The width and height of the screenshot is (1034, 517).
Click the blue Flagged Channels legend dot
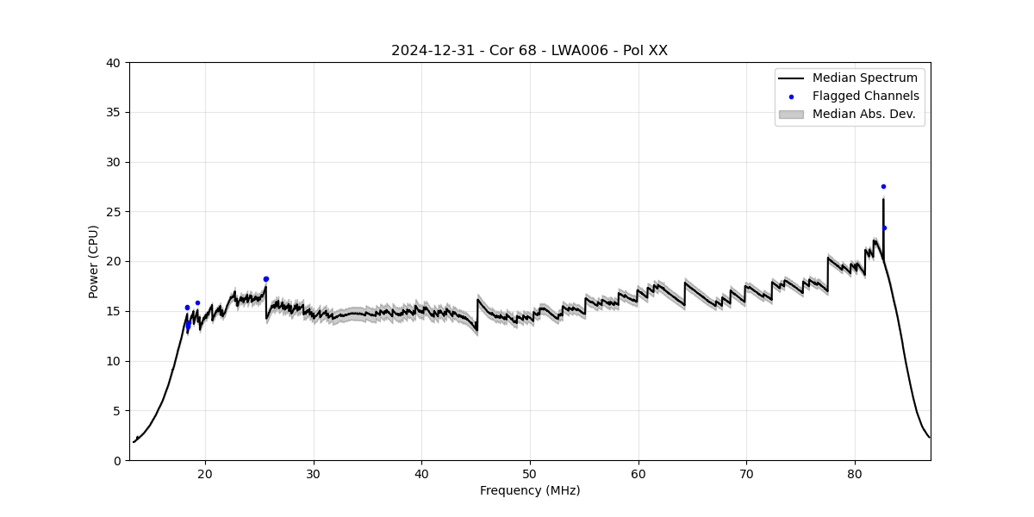pyautogui.click(x=791, y=97)
